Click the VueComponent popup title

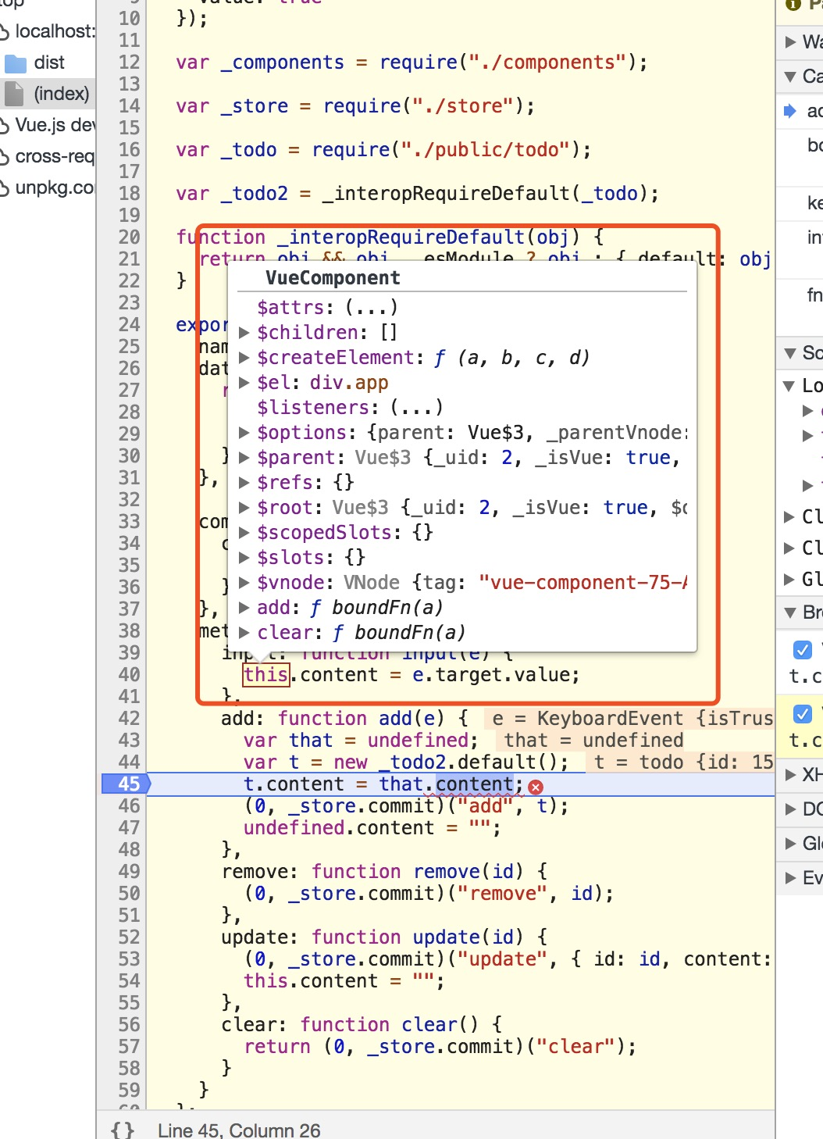333,278
